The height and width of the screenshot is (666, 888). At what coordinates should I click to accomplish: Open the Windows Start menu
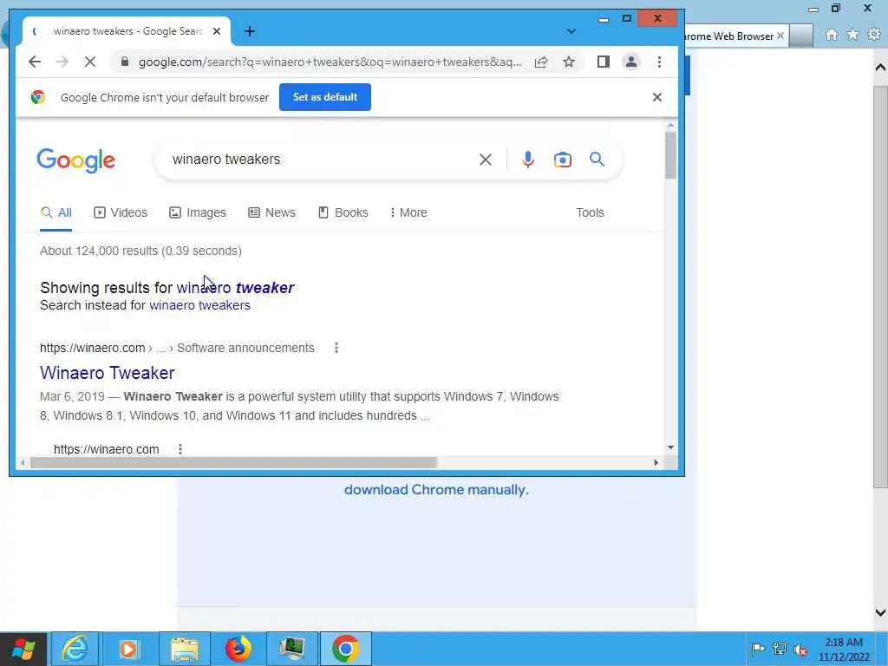pos(23,649)
